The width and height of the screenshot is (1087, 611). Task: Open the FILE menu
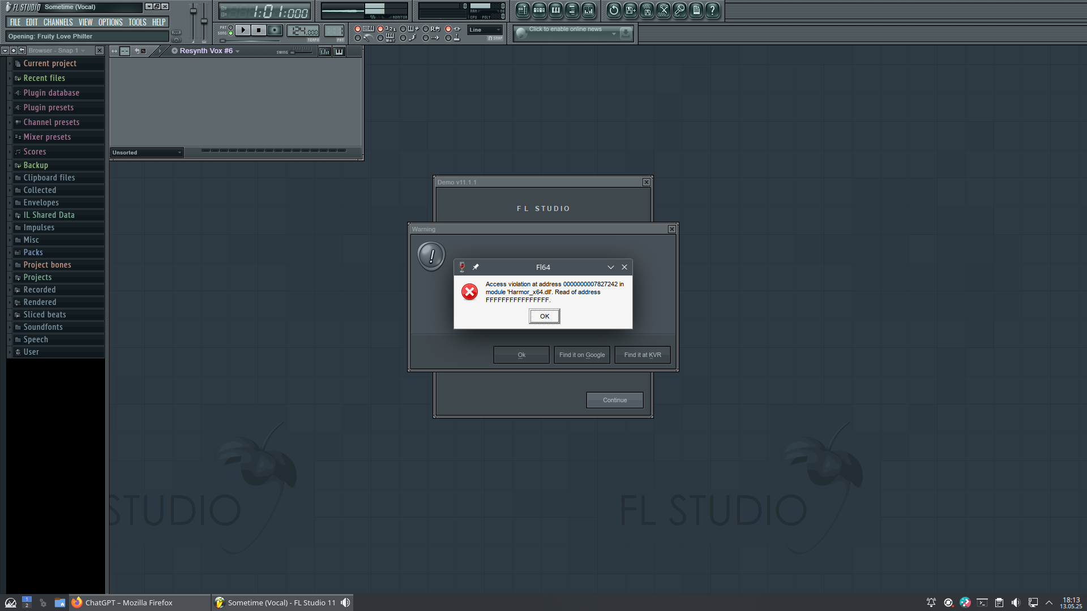tap(15, 22)
